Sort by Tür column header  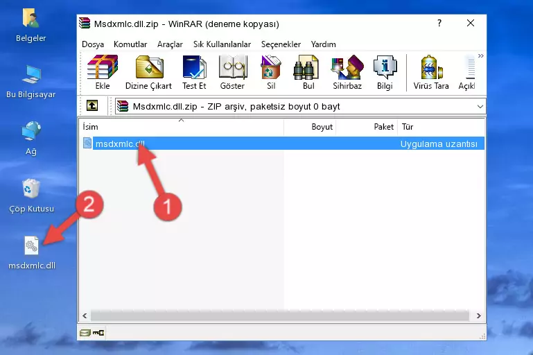pyautogui.click(x=441, y=127)
